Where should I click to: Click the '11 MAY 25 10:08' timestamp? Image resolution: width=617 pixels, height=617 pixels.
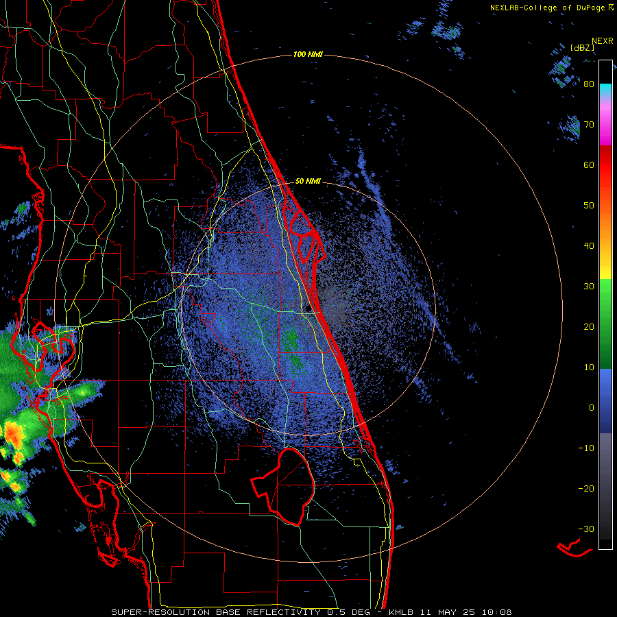465,612
